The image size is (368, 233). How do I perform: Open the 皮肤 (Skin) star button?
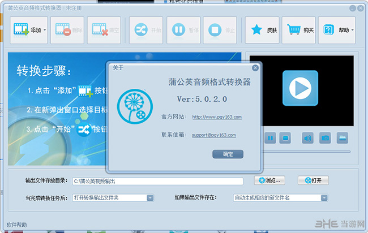click(x=262, y=30)
